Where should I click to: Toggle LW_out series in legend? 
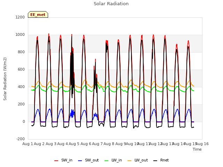tap(138, 160)
